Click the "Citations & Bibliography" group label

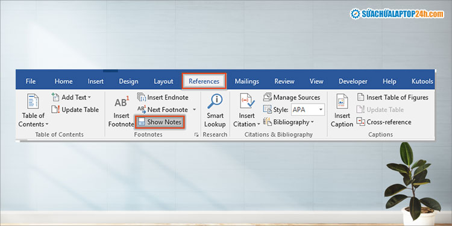point(278,134)
